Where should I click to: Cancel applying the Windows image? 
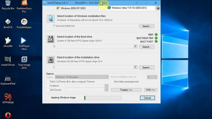pos(147,98)
